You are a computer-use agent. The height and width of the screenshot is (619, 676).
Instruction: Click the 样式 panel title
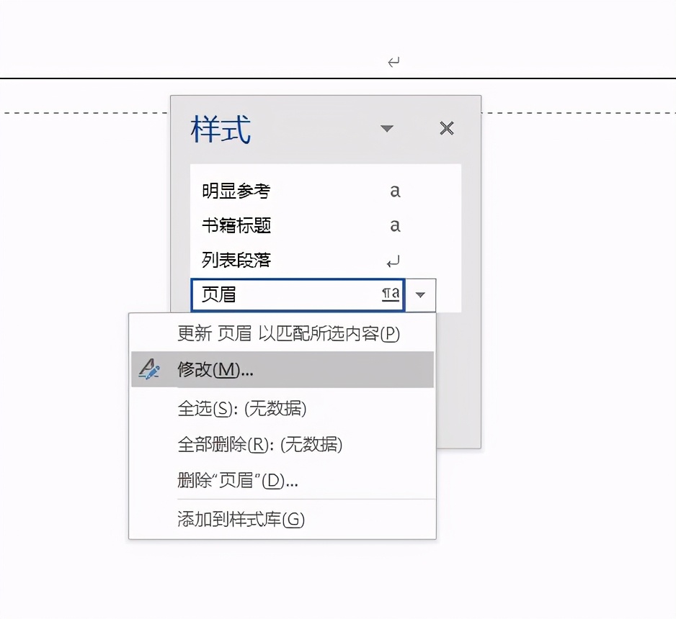220,130
